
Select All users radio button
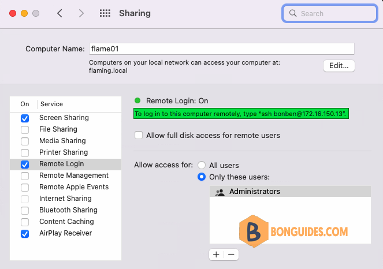[202, 165]
